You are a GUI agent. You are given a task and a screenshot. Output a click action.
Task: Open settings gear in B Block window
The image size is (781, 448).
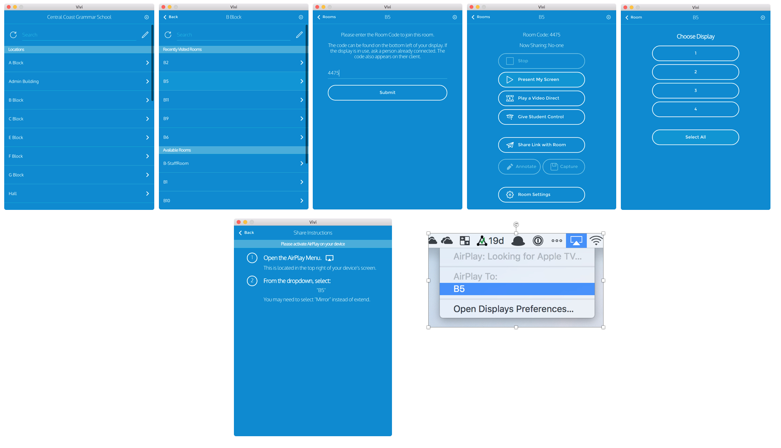[x=301, y=17]
